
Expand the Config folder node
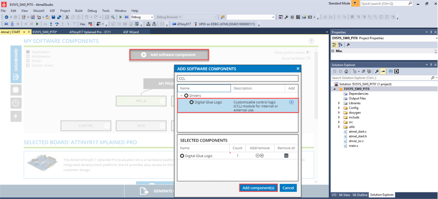[339, 108]
